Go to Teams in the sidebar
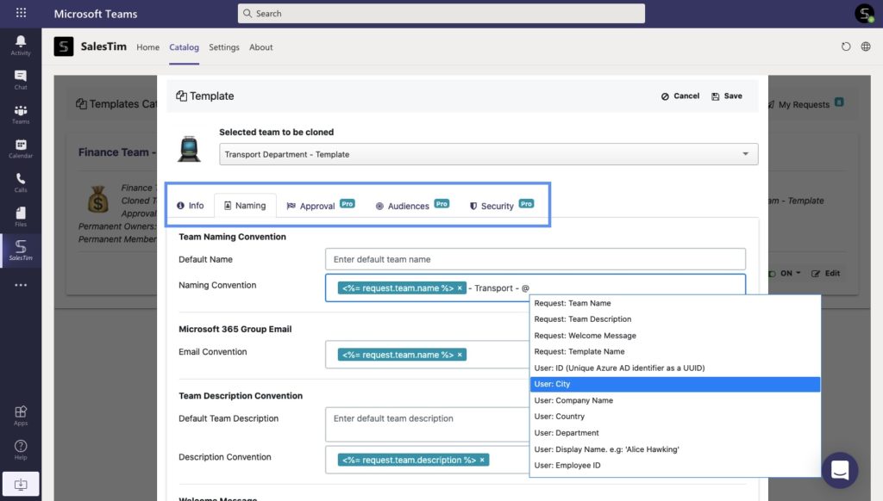883x501 pixels. pos(21,114)
